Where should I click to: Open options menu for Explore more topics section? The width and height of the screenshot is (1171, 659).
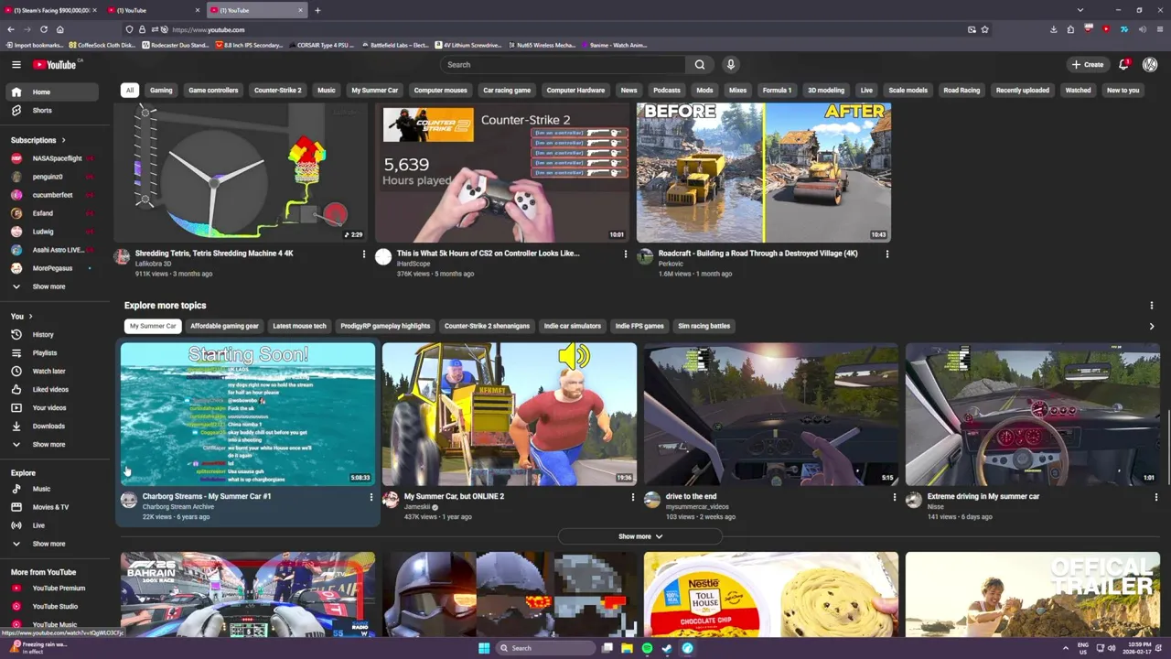click(x=1151, y=306)
